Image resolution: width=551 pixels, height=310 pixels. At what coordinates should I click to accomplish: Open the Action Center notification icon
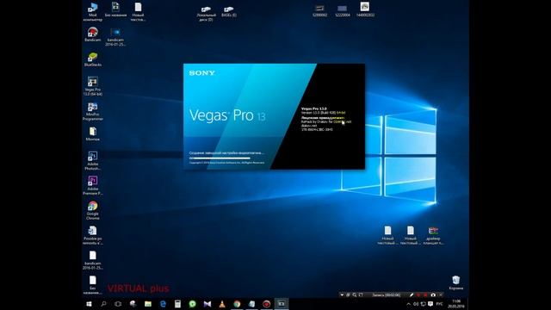tap(430, 304)
